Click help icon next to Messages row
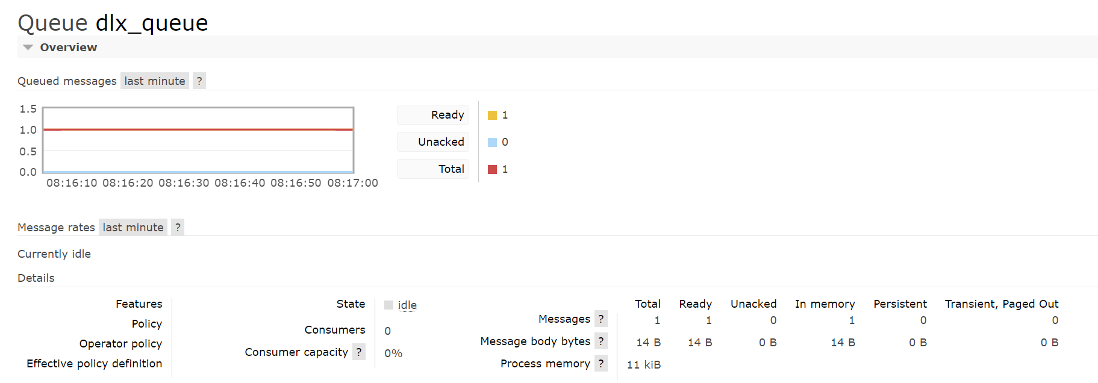Image resolution: width=1098 pixels, height=383 pixels. click(x=601, y=319)
